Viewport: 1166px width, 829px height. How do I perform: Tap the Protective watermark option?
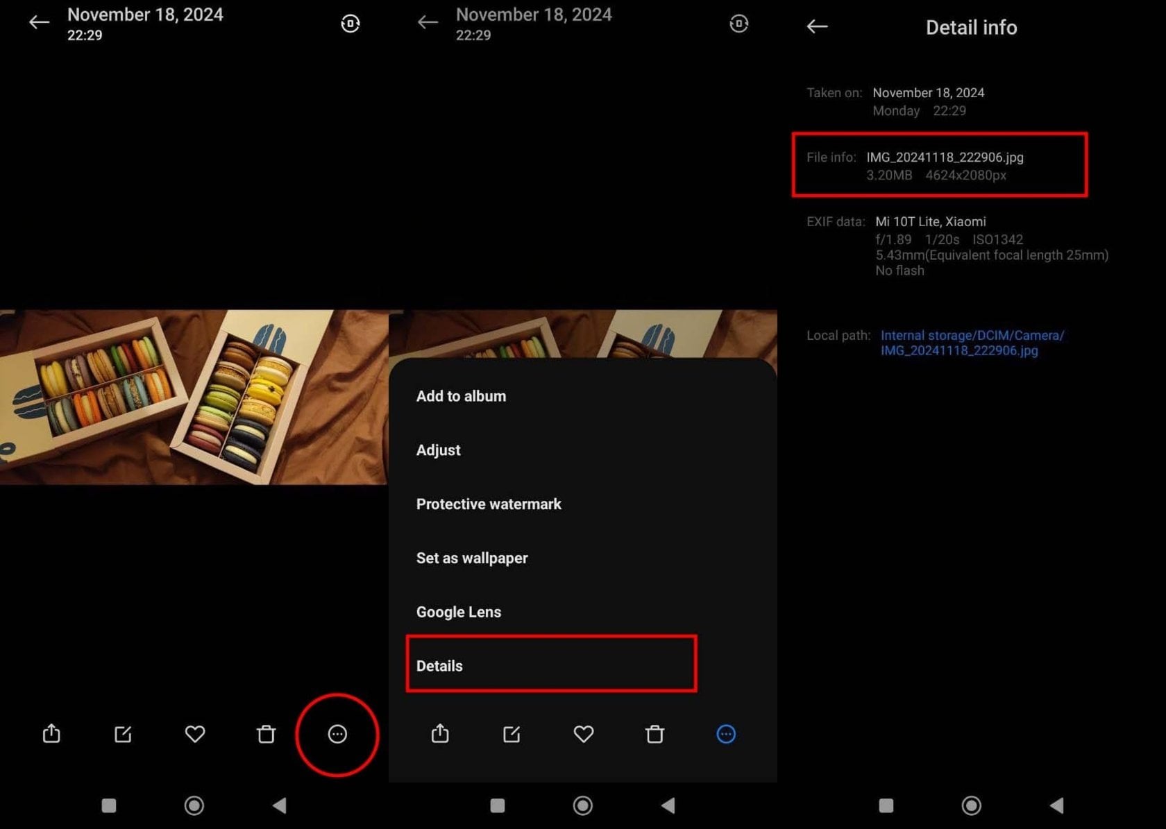coord(489,504)
